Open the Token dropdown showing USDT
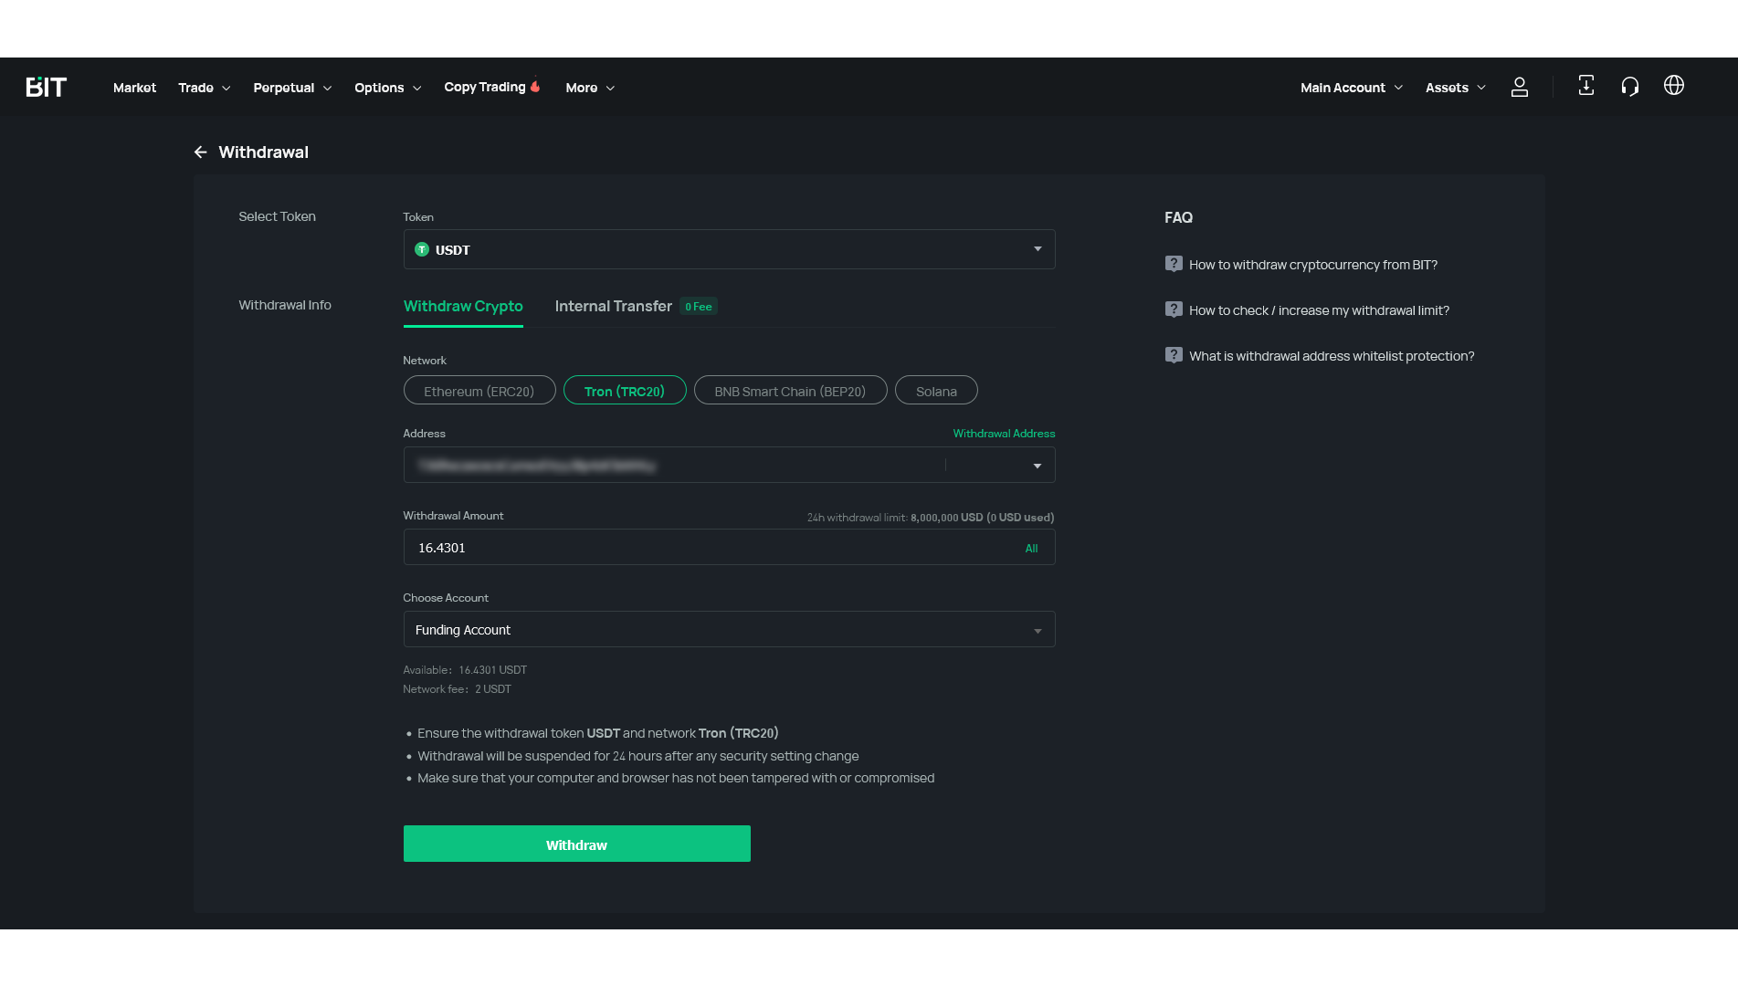This screenshot has height=986, width=1738. tap(729, 249)
